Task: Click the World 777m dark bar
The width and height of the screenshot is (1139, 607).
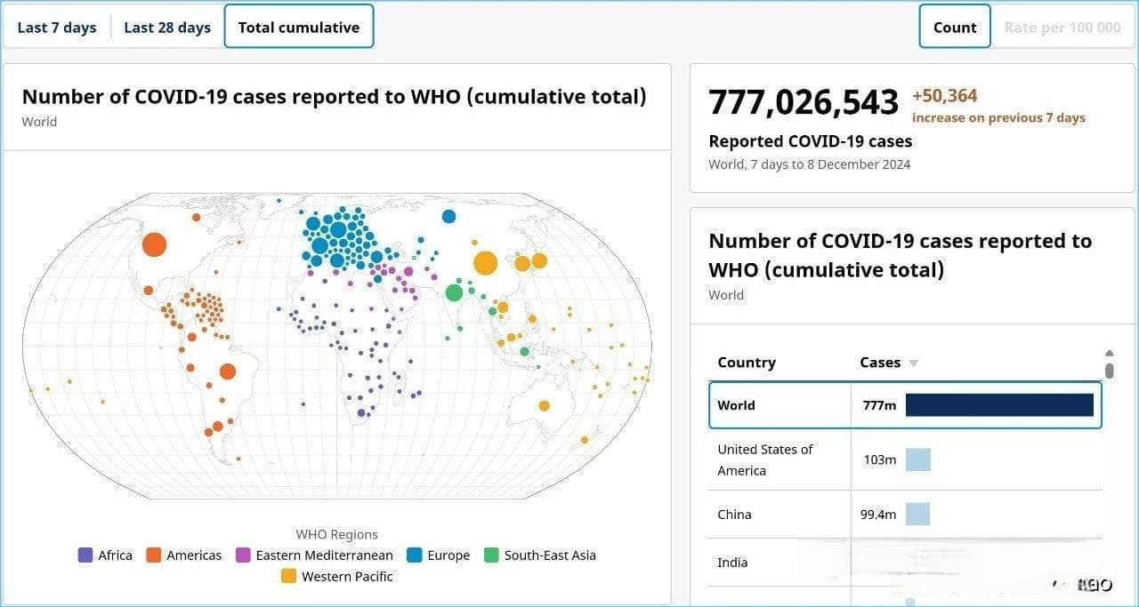Action: click(999, 405)
